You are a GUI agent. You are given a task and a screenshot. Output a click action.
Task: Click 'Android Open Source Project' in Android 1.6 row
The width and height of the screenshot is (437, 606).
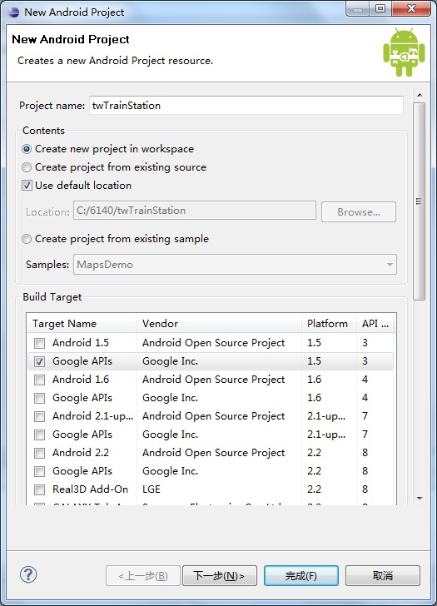coord(213,380)
